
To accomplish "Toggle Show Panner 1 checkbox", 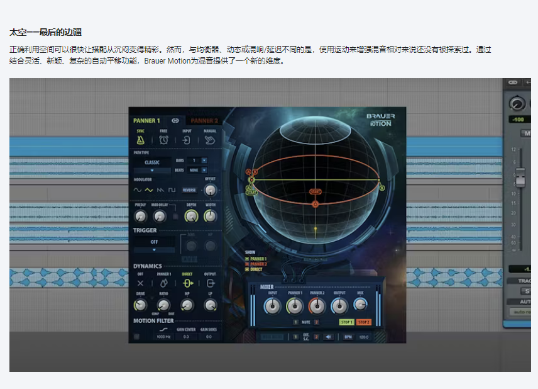I will tap(247, 259).
